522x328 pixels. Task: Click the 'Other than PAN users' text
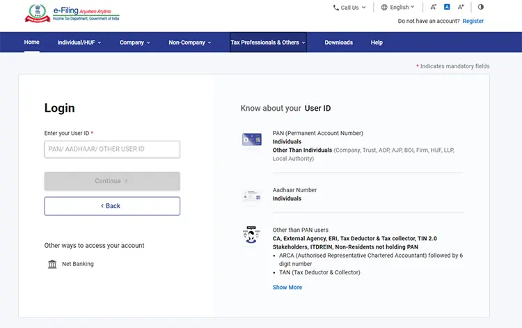[300, 230]
